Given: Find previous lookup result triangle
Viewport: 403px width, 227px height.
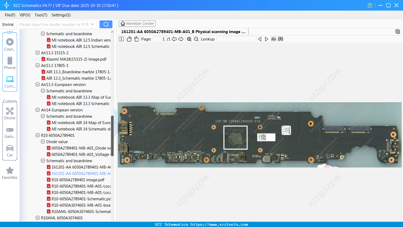Looking at the screenshot, I should tap(260, 39).
